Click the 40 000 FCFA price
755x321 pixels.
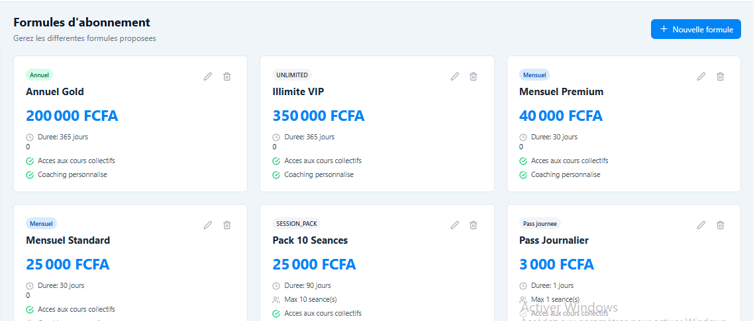coord(561,116)
